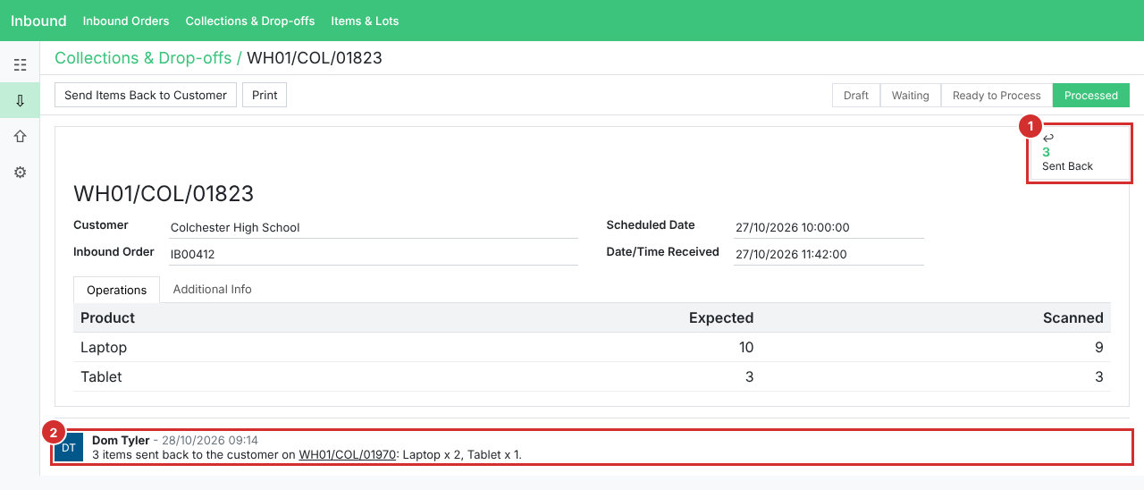Click the Product column header
Screen dimensions: 1144x490
tap(107, 317)
